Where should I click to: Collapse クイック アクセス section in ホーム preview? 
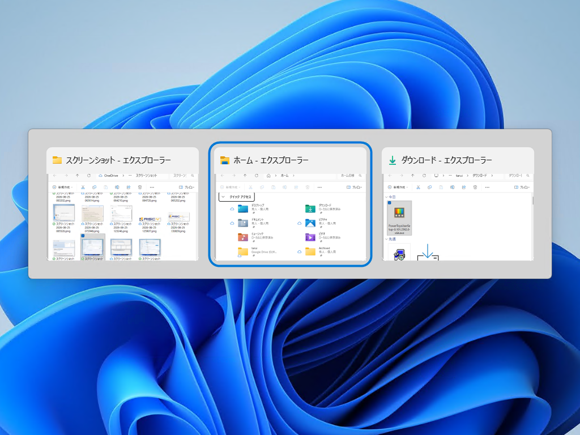click(223, 197)
